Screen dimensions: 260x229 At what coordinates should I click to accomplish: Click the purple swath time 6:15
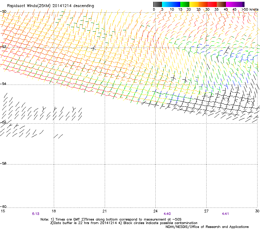35,214
